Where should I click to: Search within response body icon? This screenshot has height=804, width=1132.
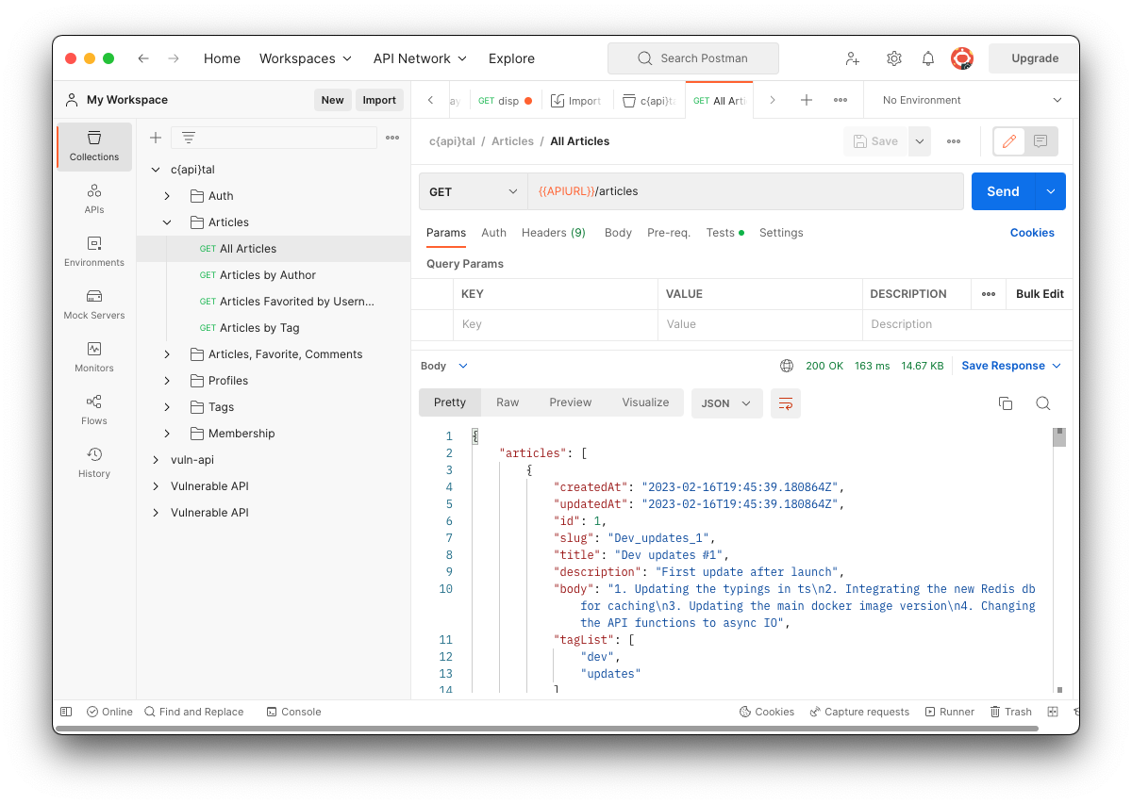pyautogui.click(x=1043, y=403)
